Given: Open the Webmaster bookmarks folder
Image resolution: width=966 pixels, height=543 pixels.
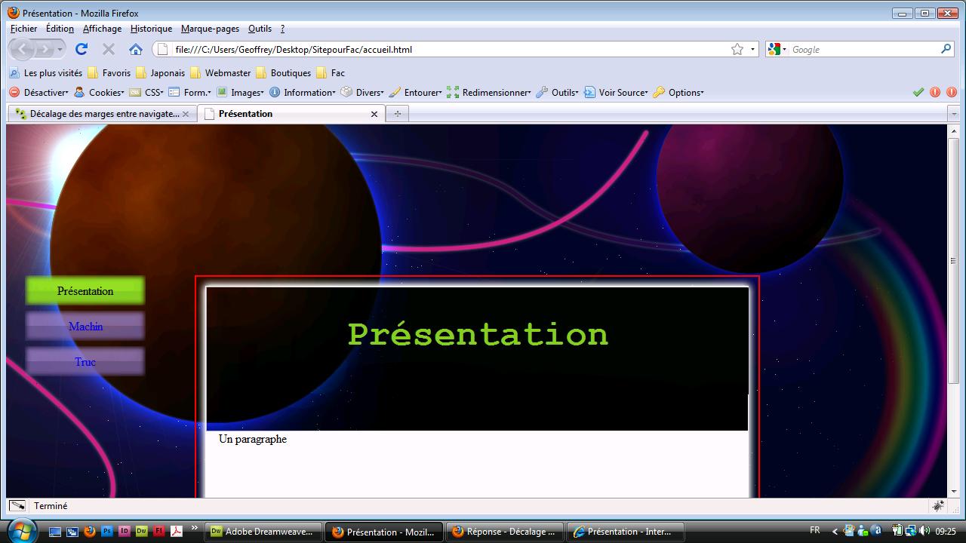Looking at the screenshot, I should [220, 73].
